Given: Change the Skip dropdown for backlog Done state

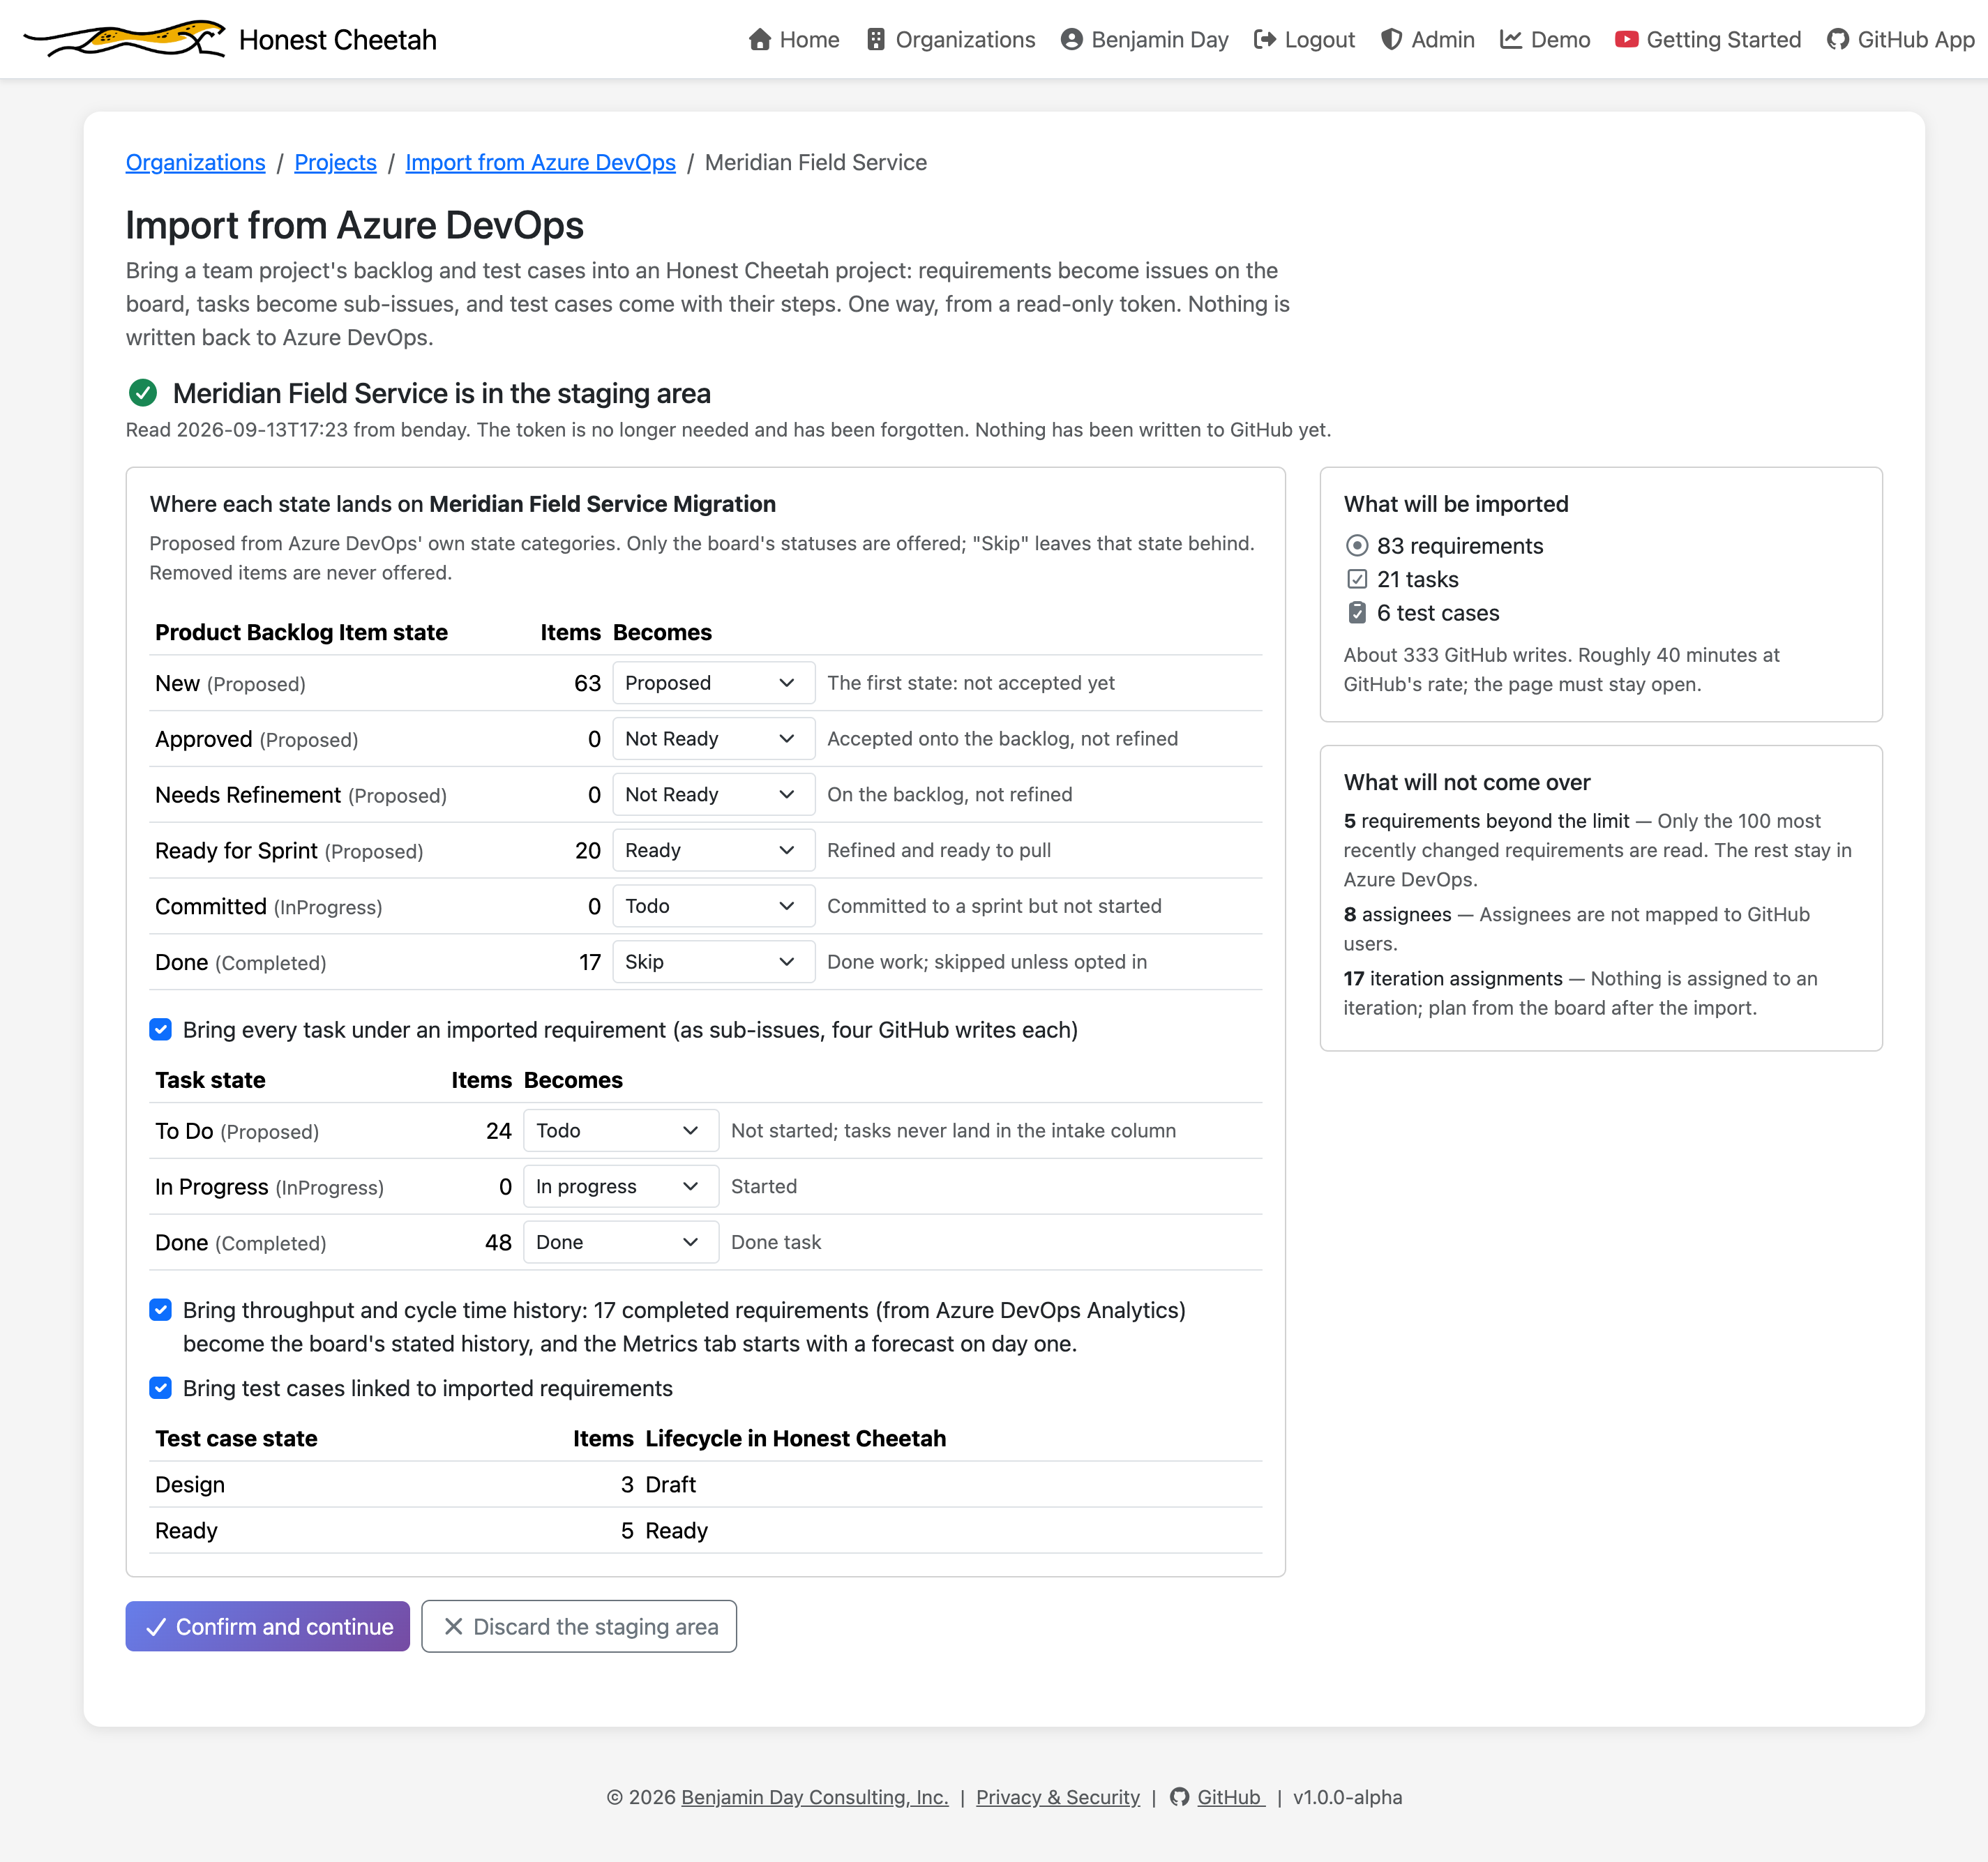Looking at the screenshot, I should [713, 962].
